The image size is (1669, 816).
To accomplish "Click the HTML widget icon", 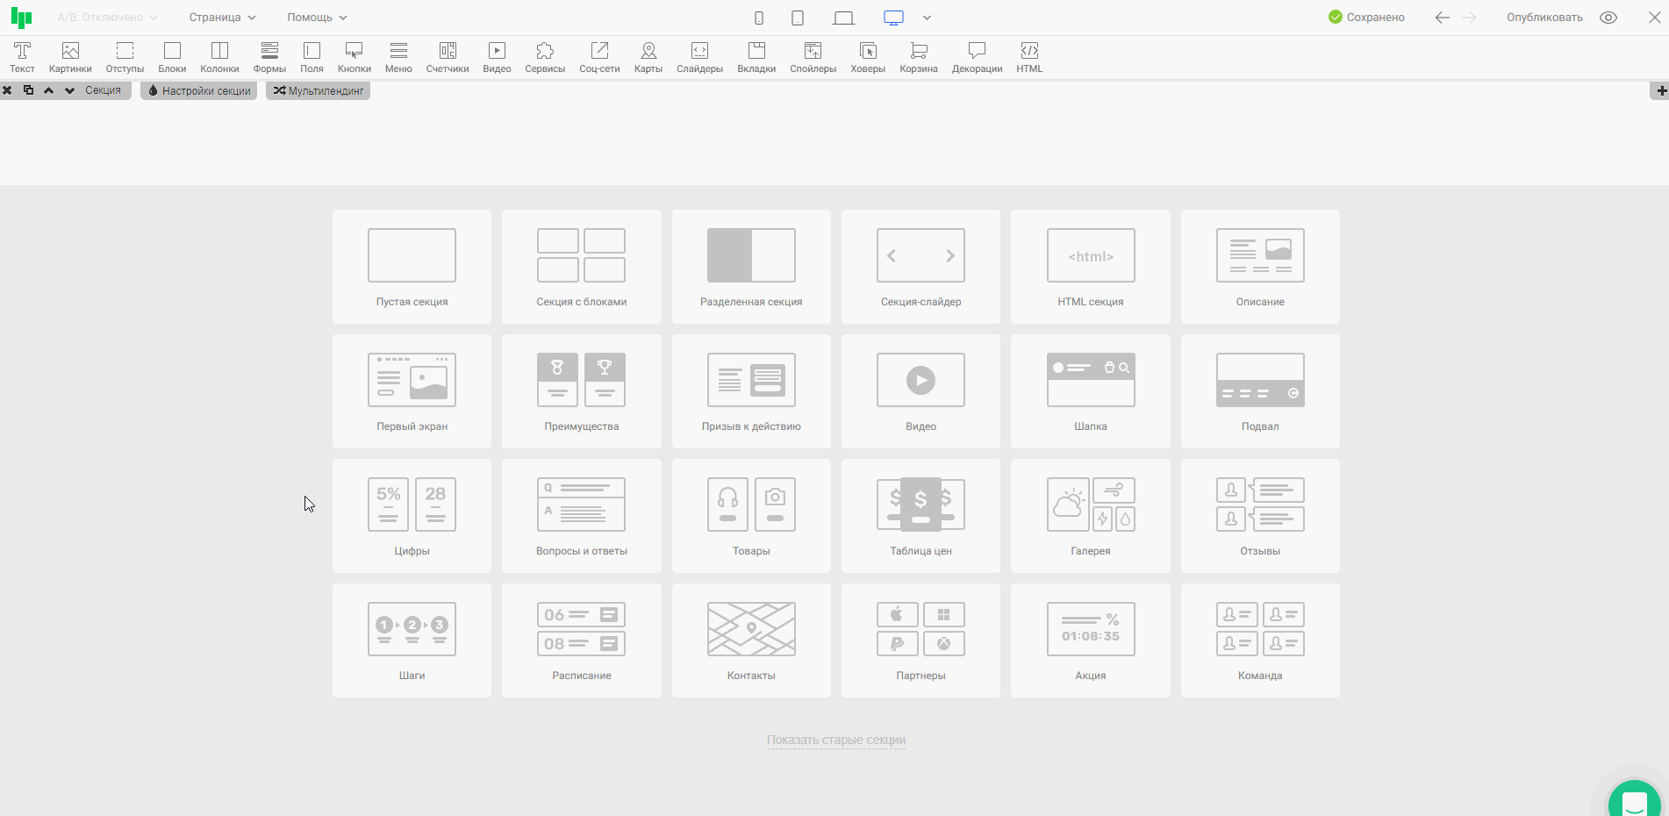I will [x=1029, y=57].
